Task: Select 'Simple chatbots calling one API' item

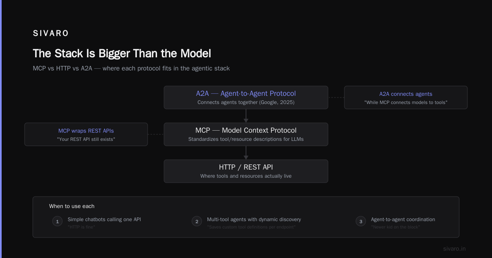Action: coord(104,220)
